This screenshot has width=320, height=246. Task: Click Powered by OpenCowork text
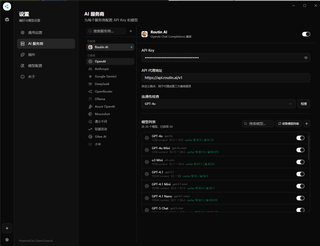[36, 241]
